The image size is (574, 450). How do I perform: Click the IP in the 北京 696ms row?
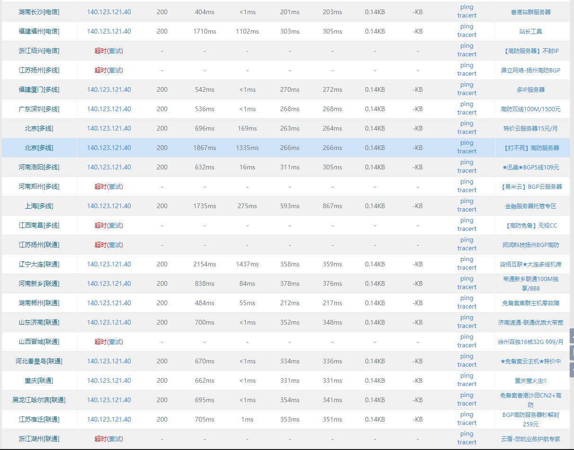coord(109,128)
